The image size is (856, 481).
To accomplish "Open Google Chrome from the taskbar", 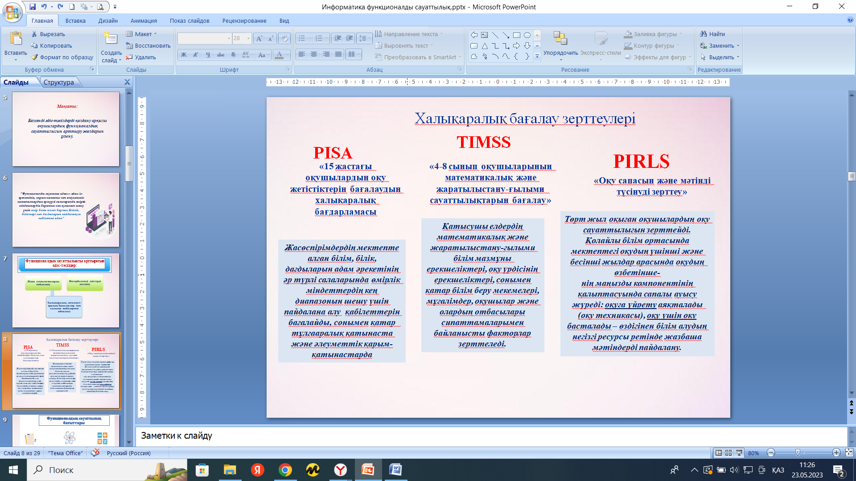I will pos(285,470).
